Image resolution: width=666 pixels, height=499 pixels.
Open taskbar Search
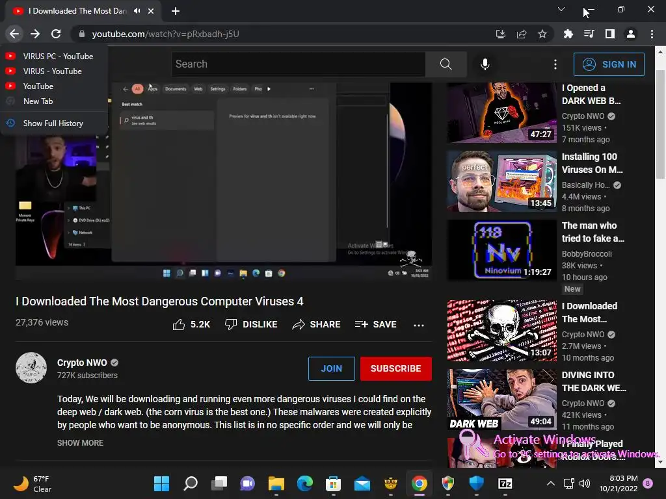[x=191, y=483]
